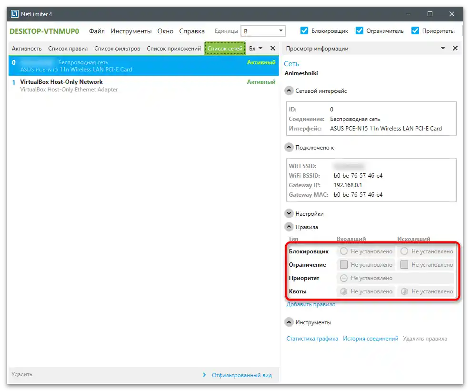
Task: Close the Просмотр информации panel
Action: coord(455,48)
